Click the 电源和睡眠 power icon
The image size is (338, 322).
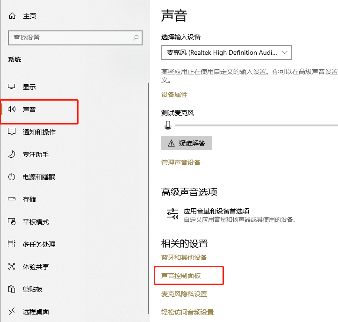click(12, 177)
